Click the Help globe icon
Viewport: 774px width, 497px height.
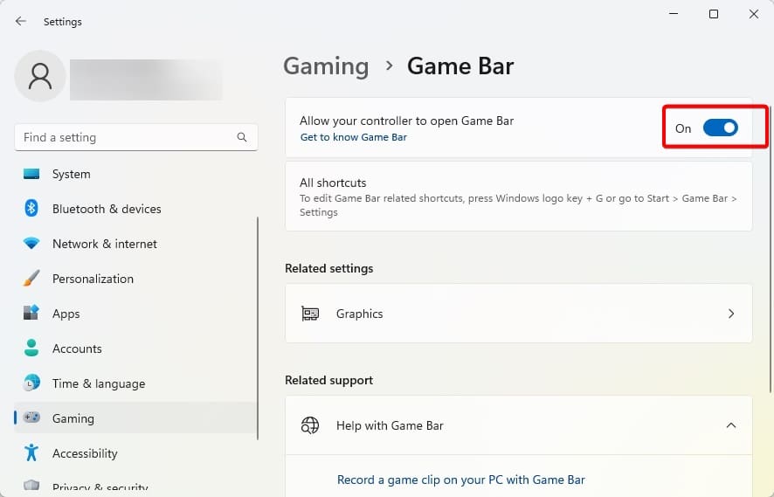(310, 425)
